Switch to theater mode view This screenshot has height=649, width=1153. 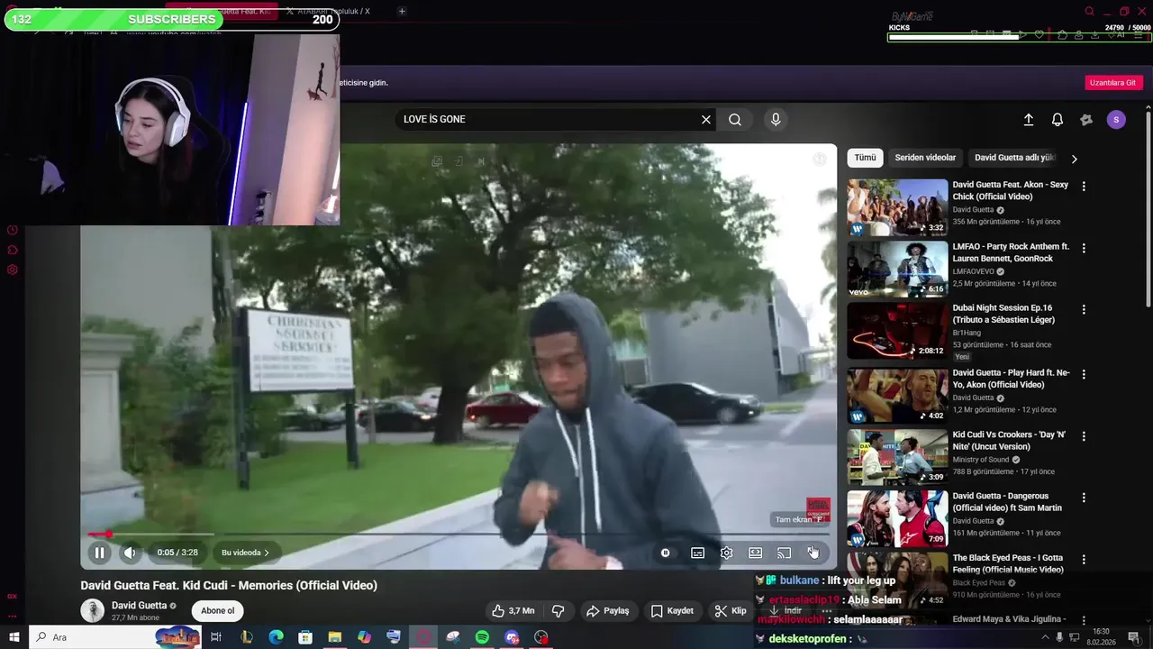[755, 553]
